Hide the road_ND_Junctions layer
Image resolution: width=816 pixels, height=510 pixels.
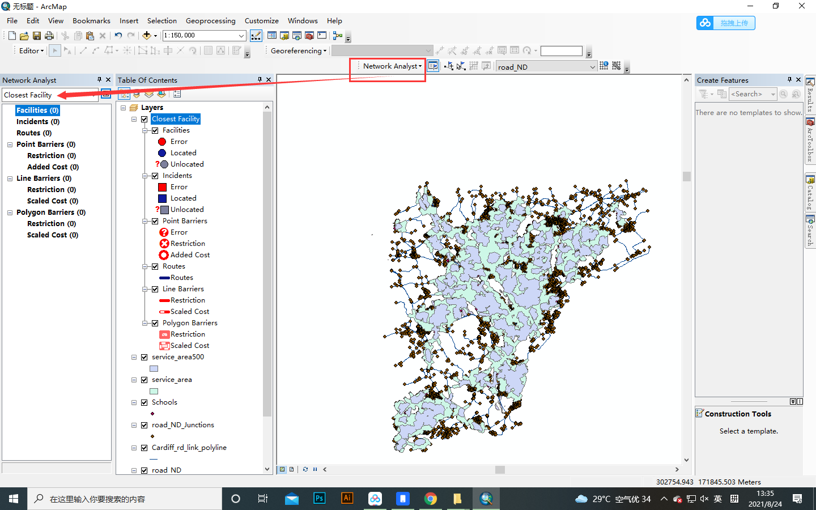(144, 425)
